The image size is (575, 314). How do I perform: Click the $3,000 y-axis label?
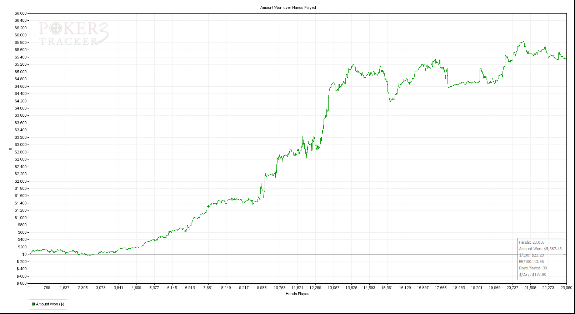pyautogui.click(x=20, y=145)
